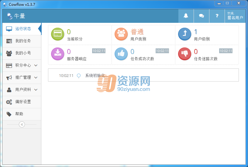Click the task list icon beside 我的任务

pyautogui.click(x=9, y=41)
